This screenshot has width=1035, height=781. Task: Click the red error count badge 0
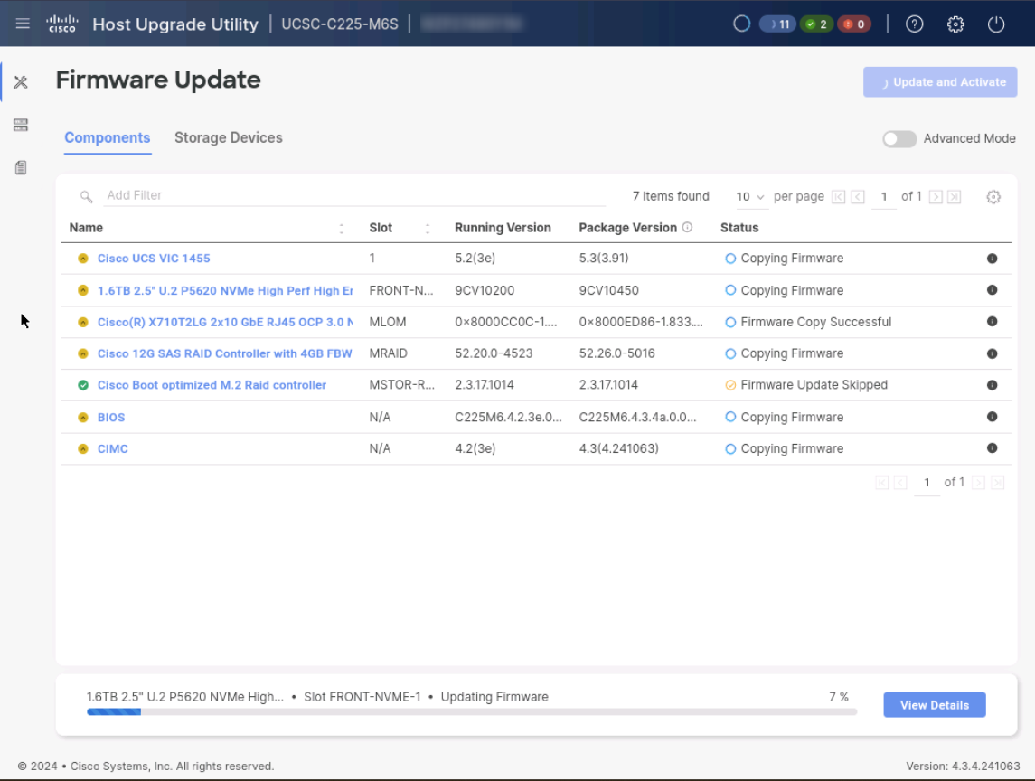[x=854, y=24]
